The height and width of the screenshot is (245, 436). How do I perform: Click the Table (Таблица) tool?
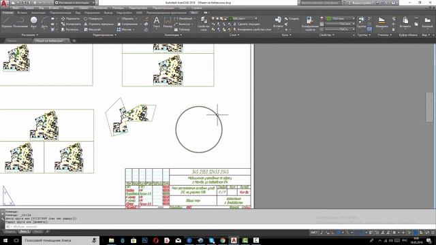[182, 29]
